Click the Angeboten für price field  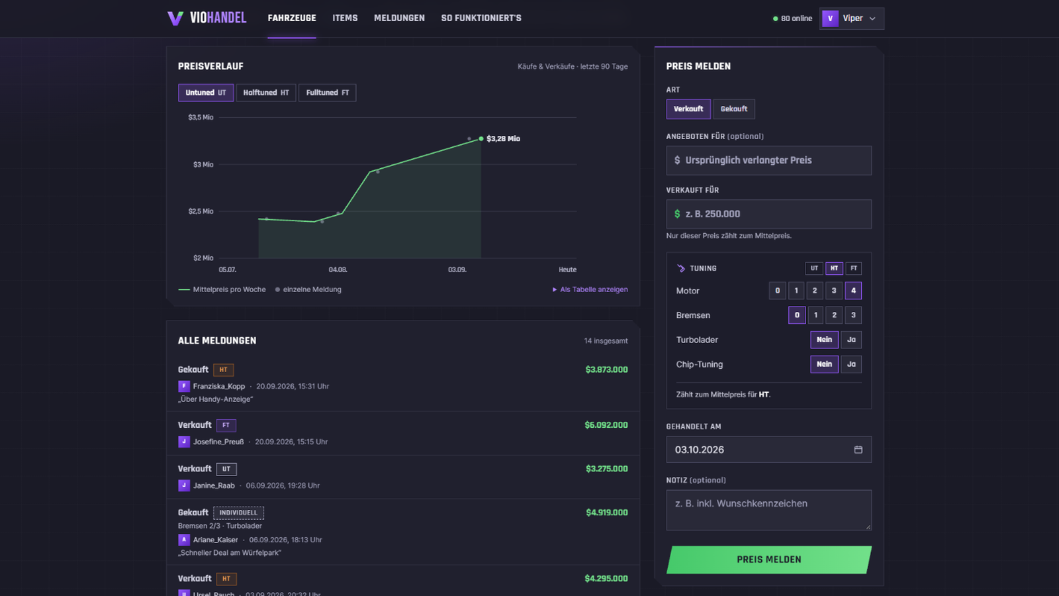pos(769,160)
